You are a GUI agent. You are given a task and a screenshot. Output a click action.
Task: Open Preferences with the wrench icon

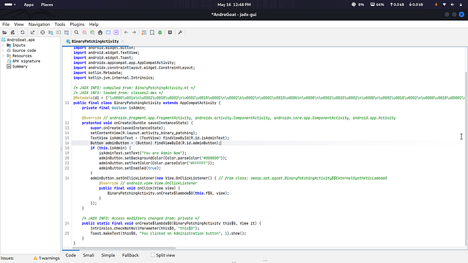point(180,33)
